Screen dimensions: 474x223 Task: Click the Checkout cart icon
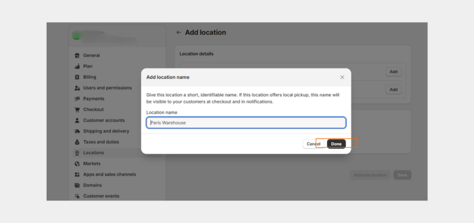coord(77,110)
